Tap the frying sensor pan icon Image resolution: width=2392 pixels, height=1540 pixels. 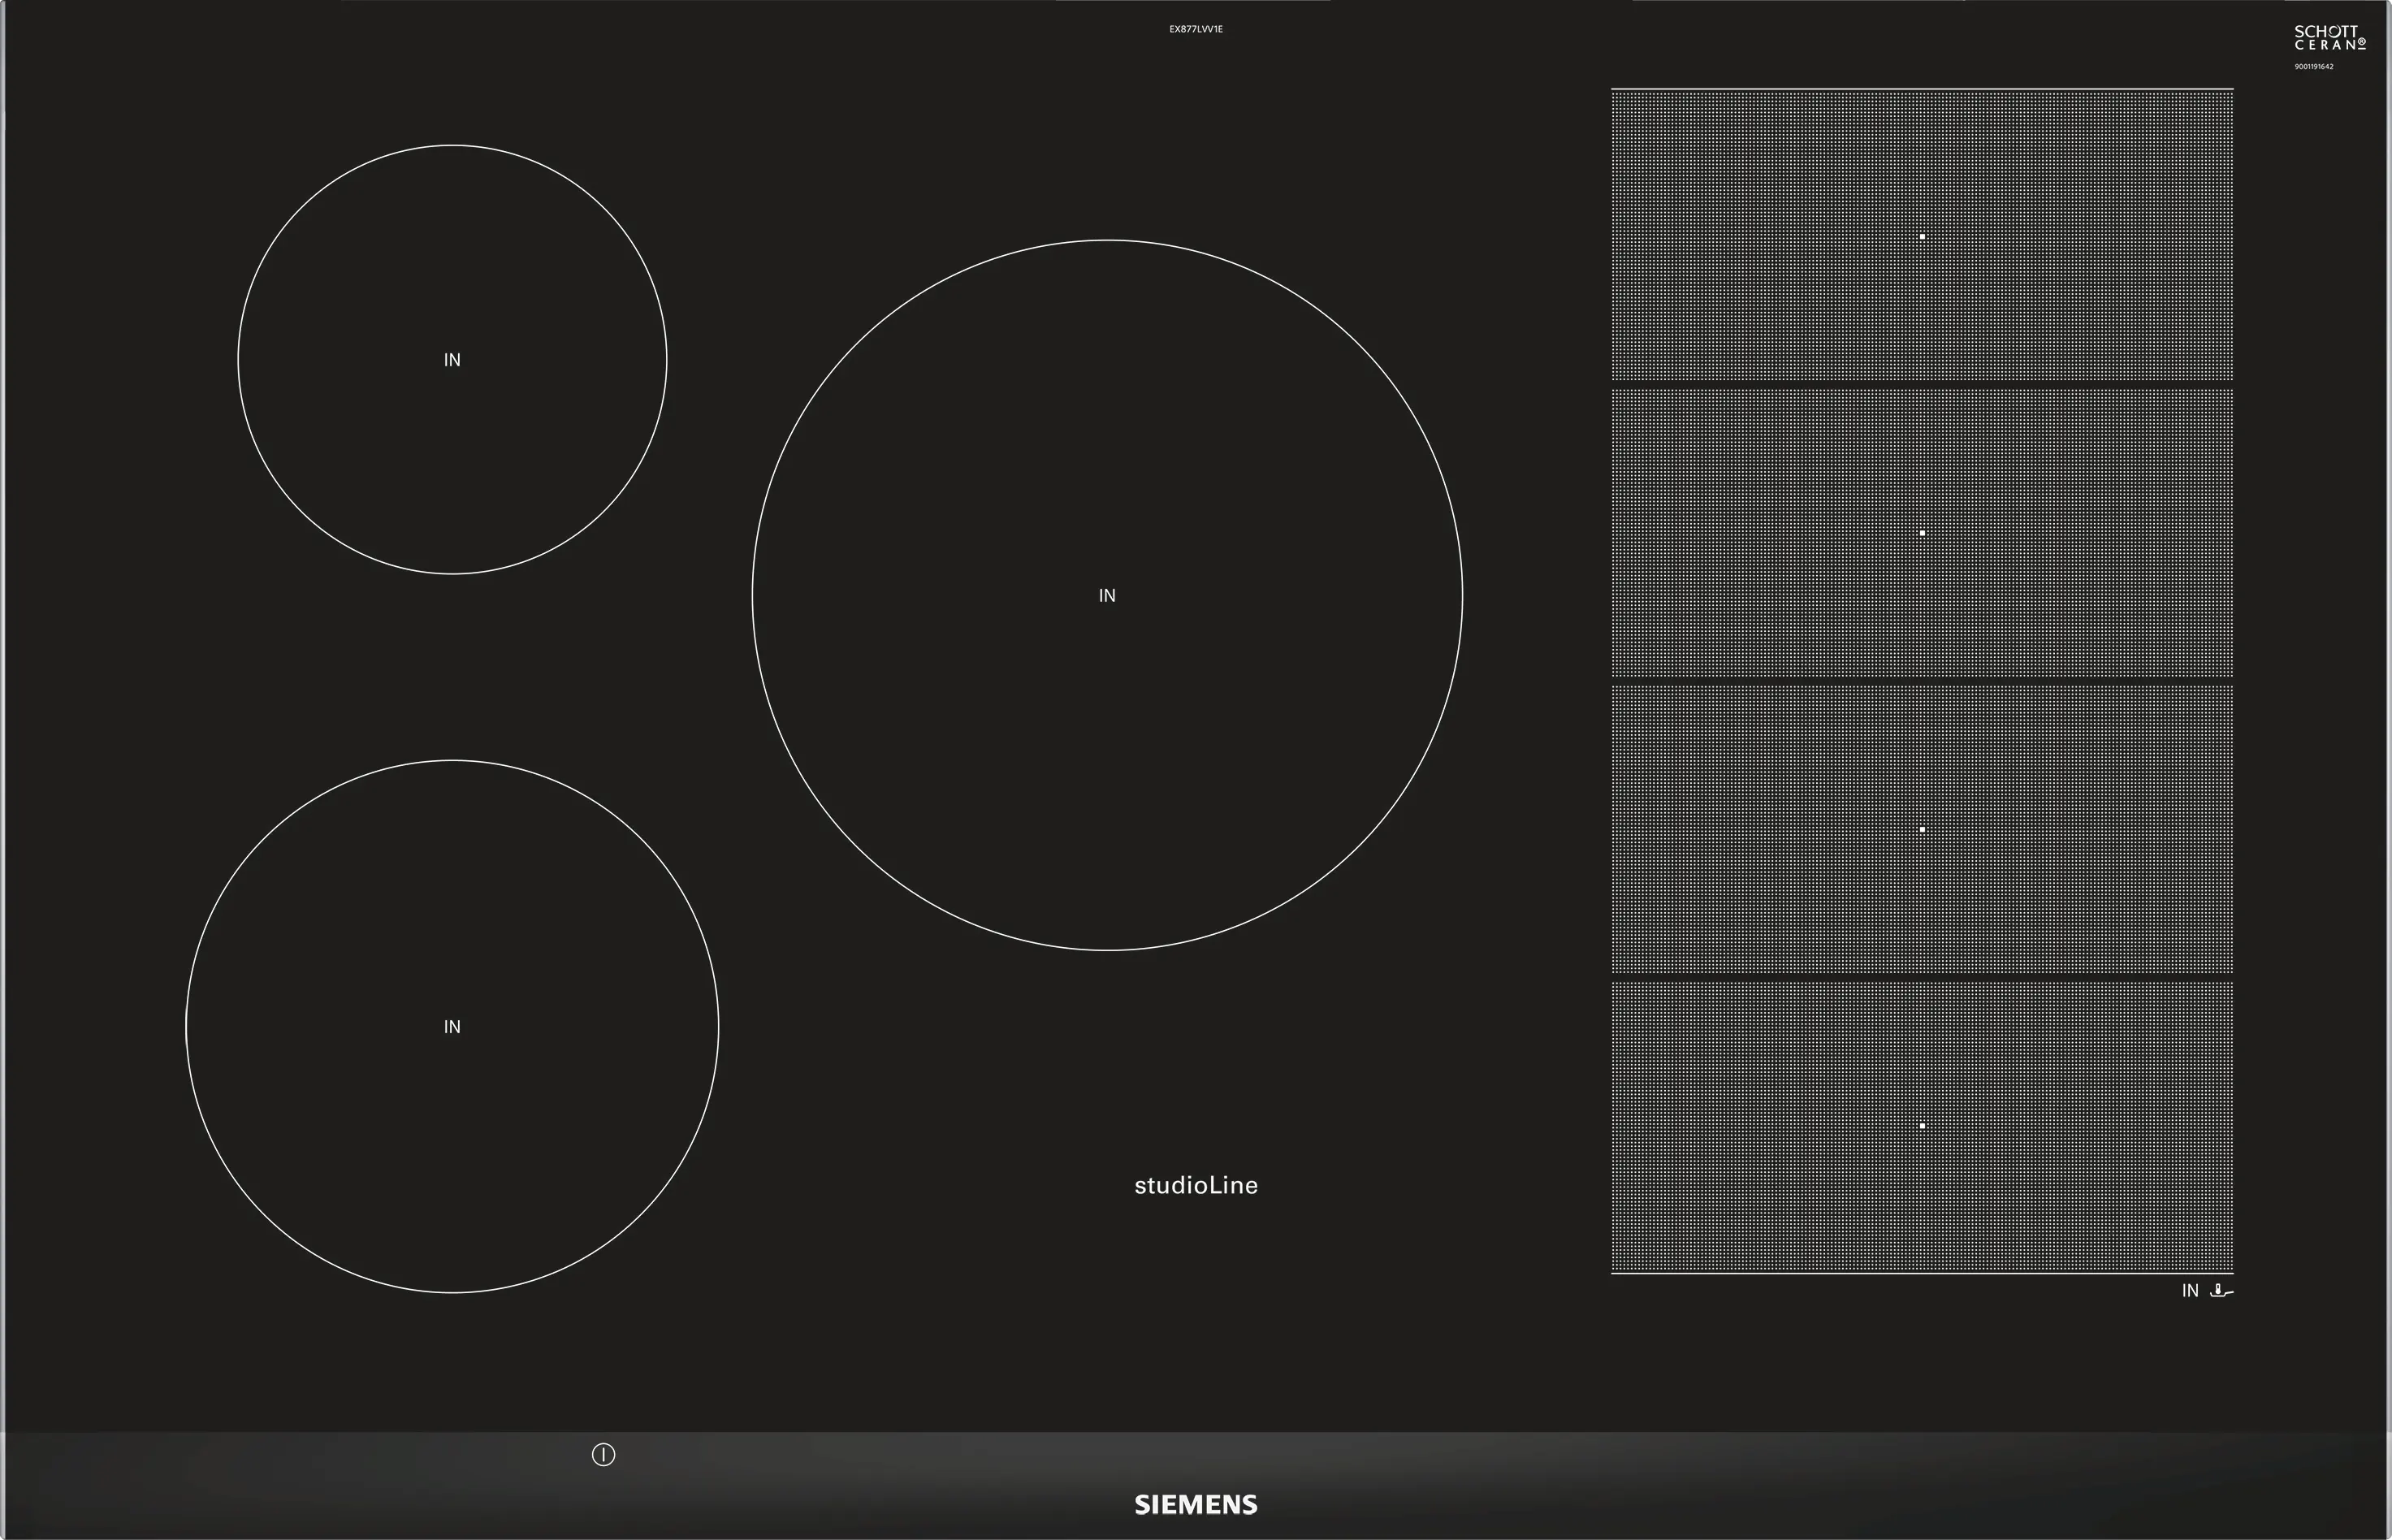click(2220, 1291)
